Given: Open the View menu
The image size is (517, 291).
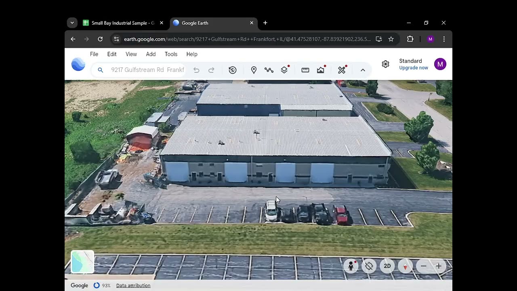Looking at the screenshot, I should [x=131, y=54].
